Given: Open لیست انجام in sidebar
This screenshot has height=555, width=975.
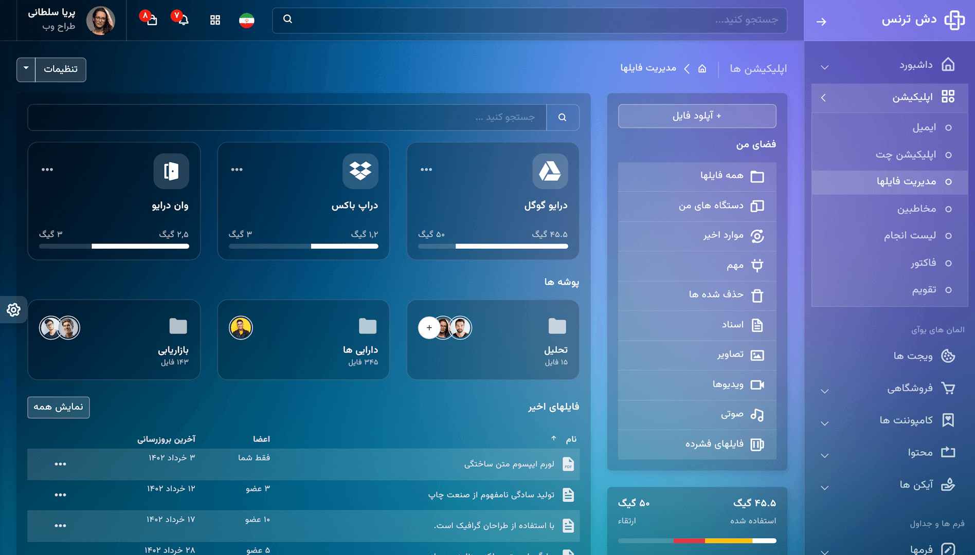Looking at the screenshot, I should click(890, 236).
